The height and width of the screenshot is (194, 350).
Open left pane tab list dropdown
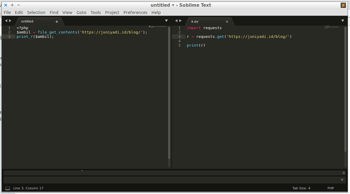[x=166, y=21]
